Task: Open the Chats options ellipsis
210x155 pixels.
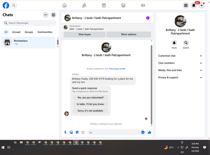Action: coord(45,15)
